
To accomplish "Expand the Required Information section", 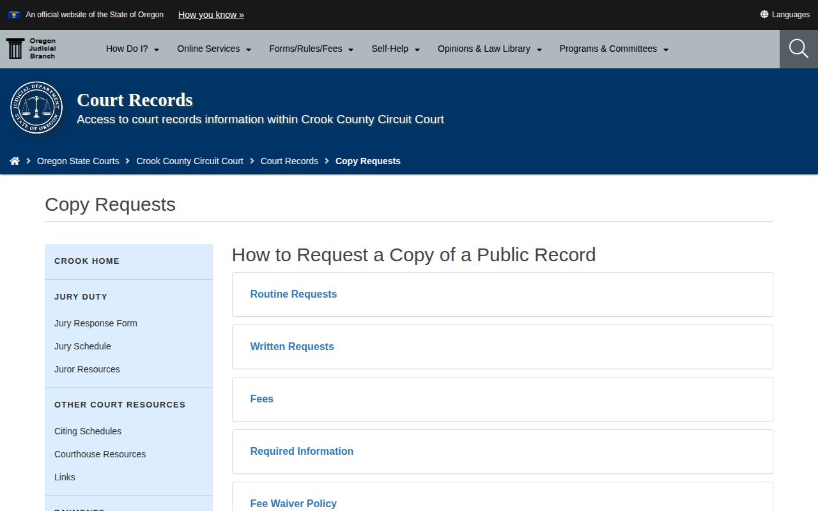I will (x=502, y=452).
